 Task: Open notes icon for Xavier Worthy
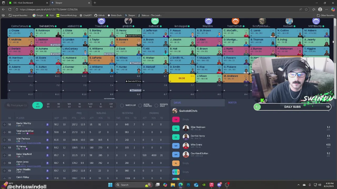tap(47, 124)
